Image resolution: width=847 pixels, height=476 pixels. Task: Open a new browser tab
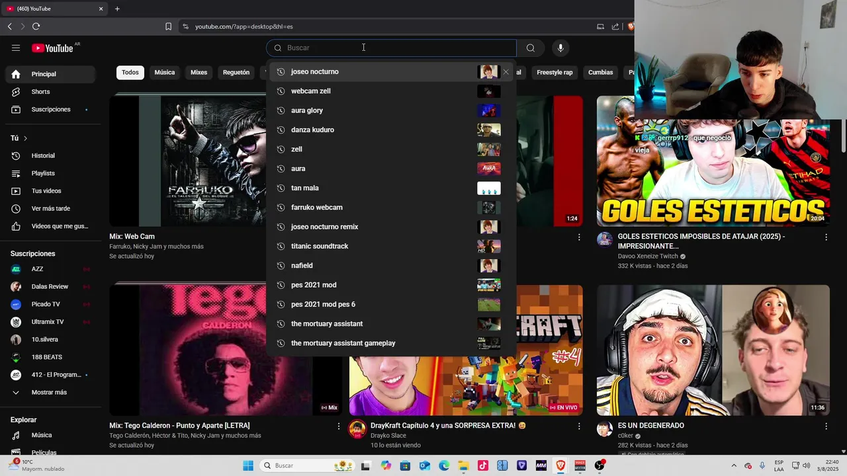(117, 9)
